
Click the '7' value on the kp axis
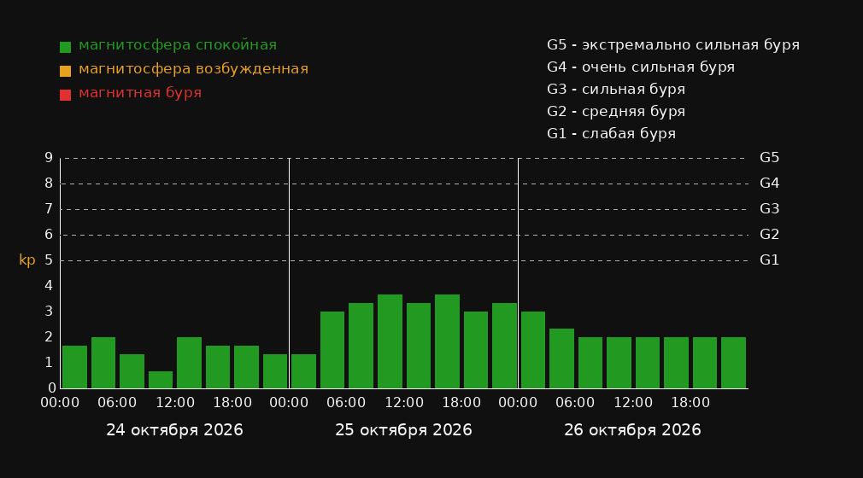coord(49,209)
